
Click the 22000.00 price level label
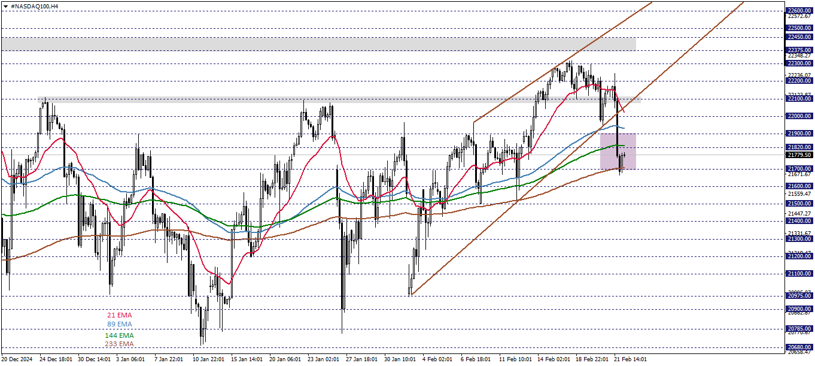pos(799,116)
